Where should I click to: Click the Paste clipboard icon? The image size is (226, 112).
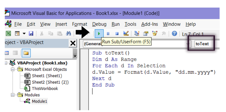(59, 34)
